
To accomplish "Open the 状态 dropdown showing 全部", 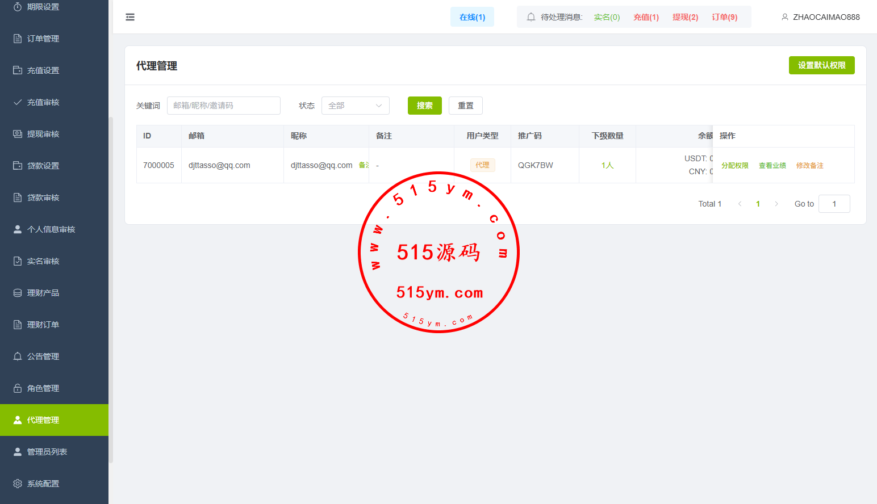I will click(355, 106).
